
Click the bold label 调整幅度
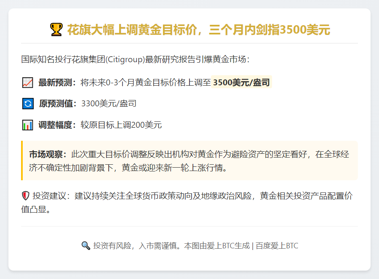pyautogui.click(x=55, y=125)
